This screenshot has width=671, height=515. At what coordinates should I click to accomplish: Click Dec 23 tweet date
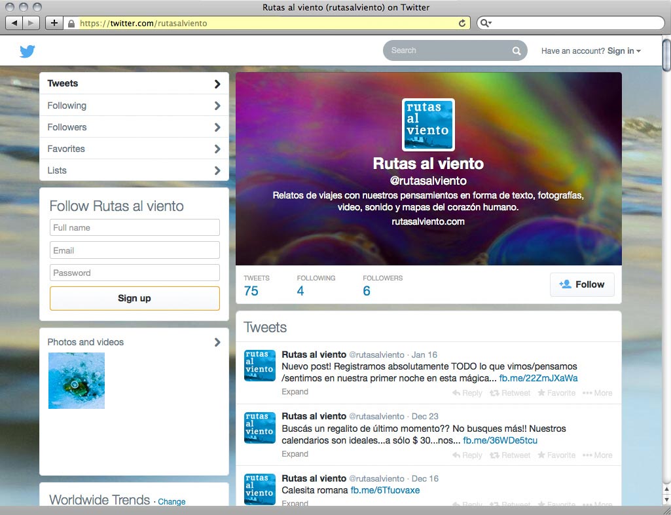click(425, 417)
